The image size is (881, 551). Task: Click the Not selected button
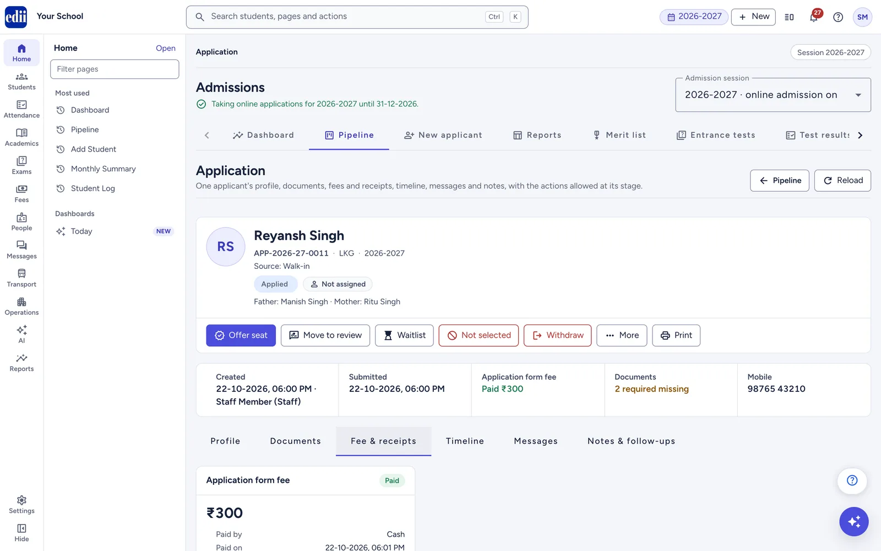tap(478, 335)
